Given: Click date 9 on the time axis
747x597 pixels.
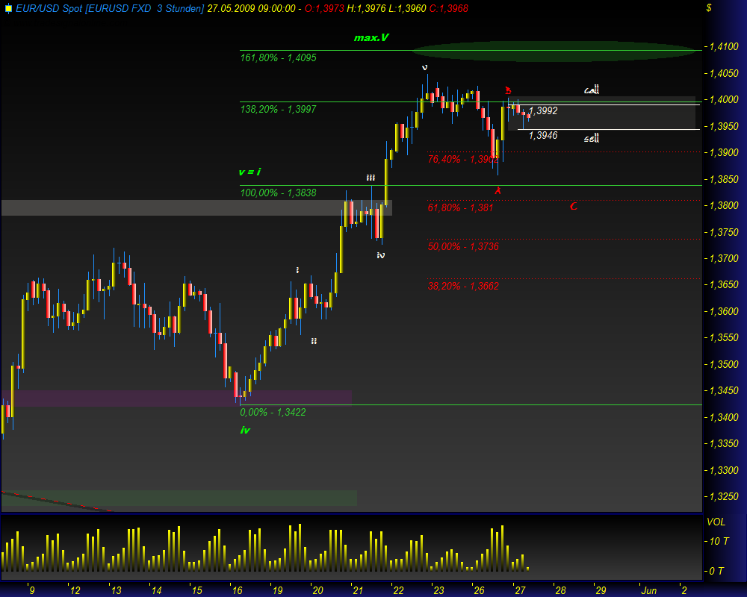Looking at the screenshot, I should click(x=32, y=590).
